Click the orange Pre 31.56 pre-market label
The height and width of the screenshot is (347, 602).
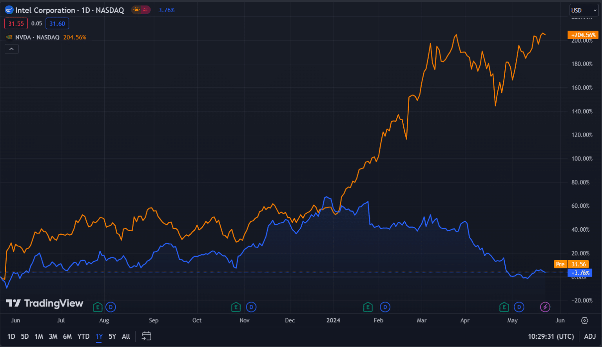[x=571, y=264]
